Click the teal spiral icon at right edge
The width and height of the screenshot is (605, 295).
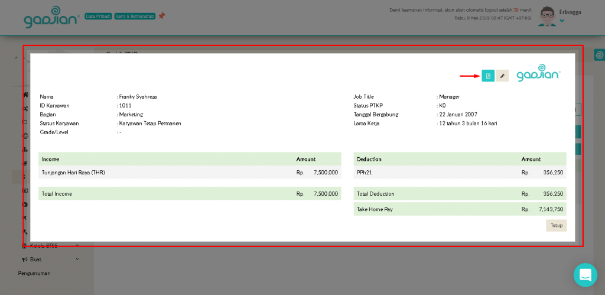599,55
